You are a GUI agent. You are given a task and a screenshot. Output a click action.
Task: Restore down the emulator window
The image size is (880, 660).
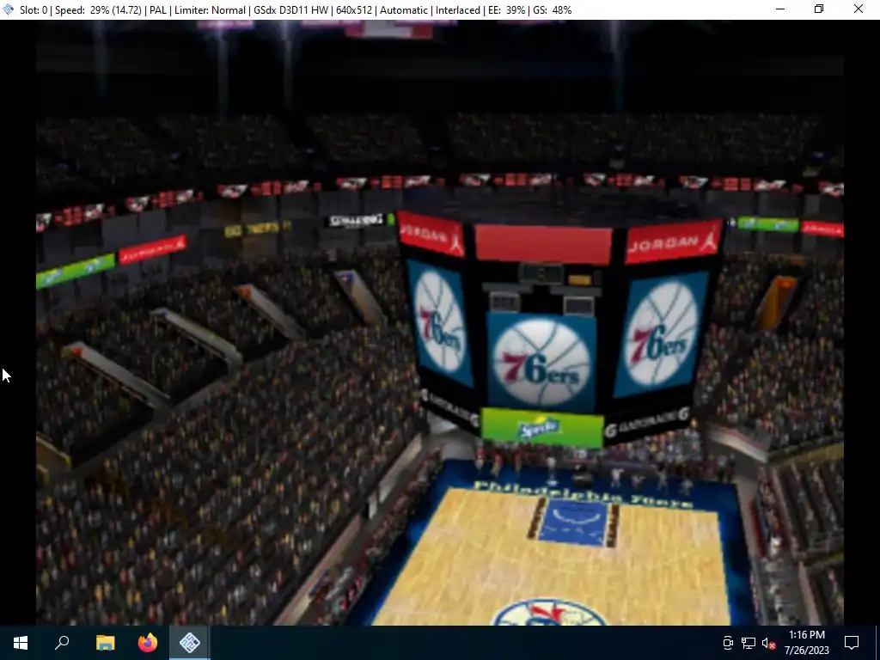[x=819, y=9]
